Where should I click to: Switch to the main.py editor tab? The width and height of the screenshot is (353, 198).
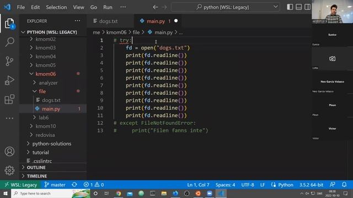[x=158, y=21]
